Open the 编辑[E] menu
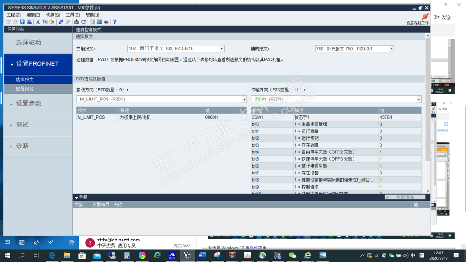Image resolution: width=466 pixels, height=262 pixels. pyautogui.click(x=33, y=15)
